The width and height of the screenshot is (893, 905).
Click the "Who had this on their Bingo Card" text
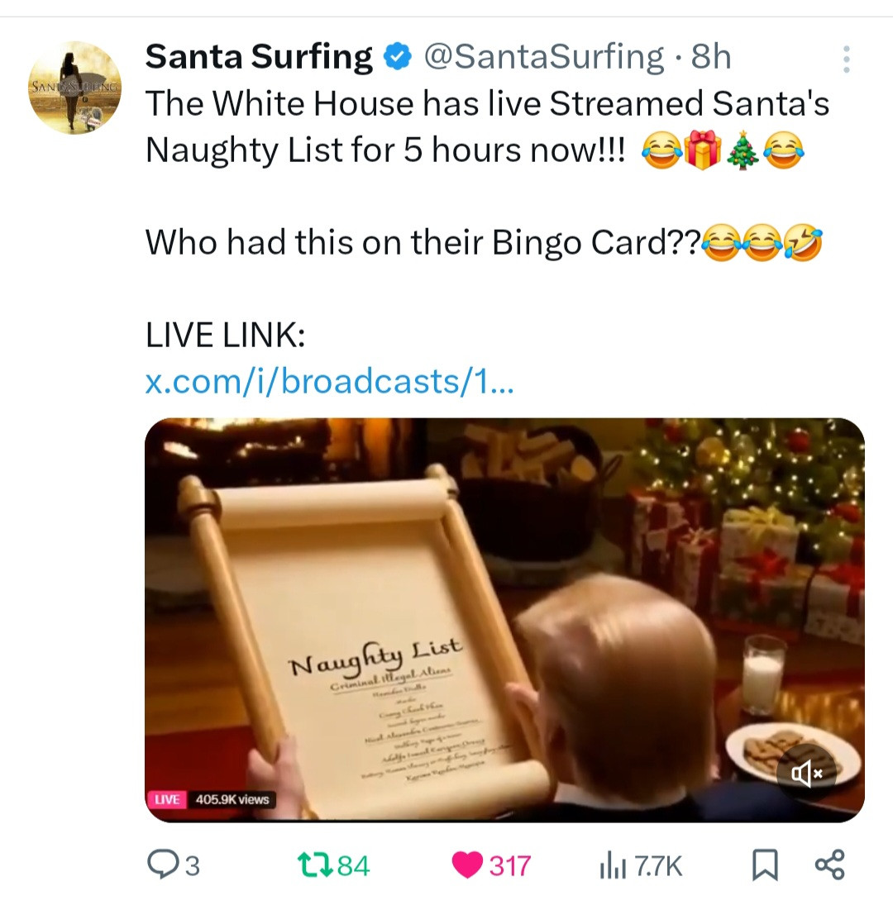coord(422,243)
